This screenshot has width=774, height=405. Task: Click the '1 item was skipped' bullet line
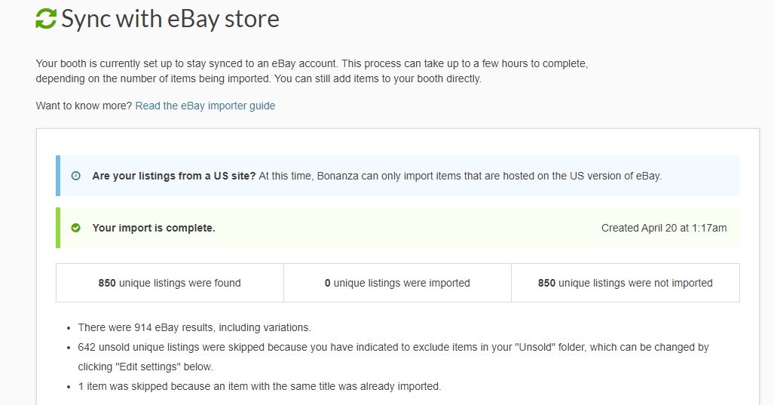260,386
